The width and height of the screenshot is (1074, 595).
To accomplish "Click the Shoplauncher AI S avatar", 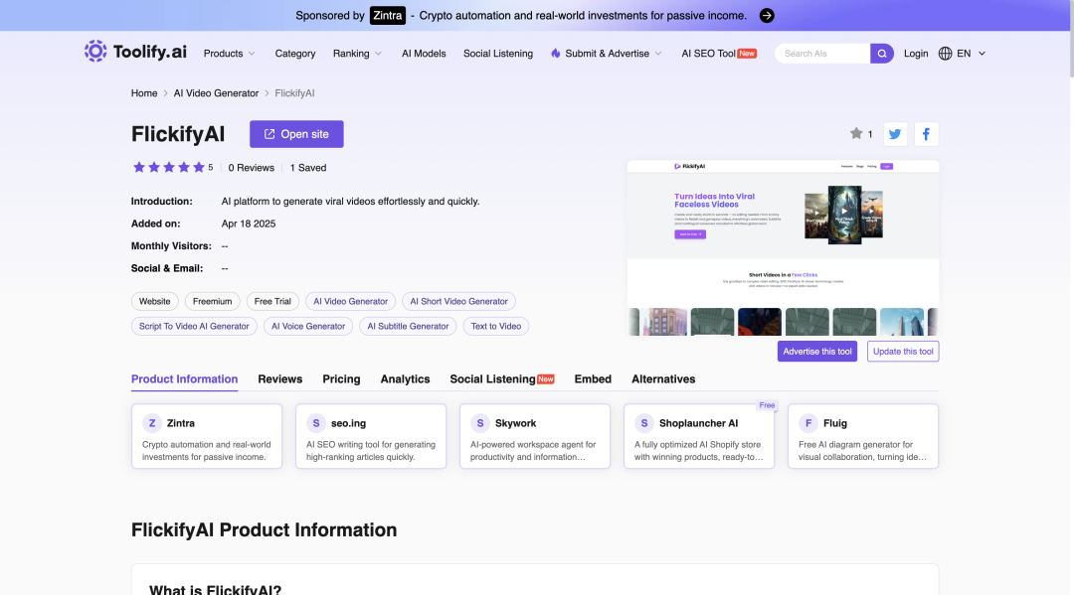I will (643, 423).
